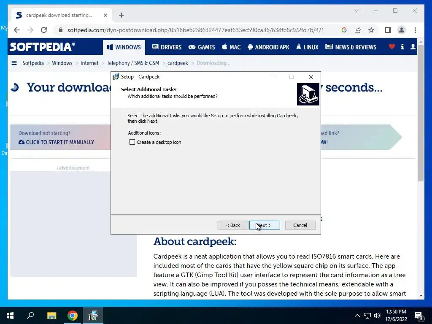The height and width of the screenshot is (324, 432).
Task: Open the Mac section
Action: [x=231, y=47]
